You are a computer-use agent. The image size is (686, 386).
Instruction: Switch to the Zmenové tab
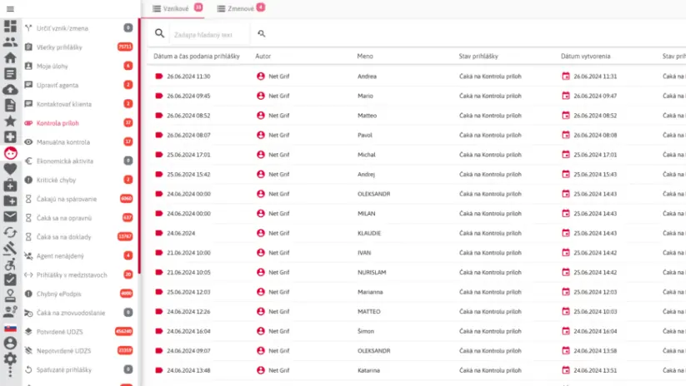[236, 8]
